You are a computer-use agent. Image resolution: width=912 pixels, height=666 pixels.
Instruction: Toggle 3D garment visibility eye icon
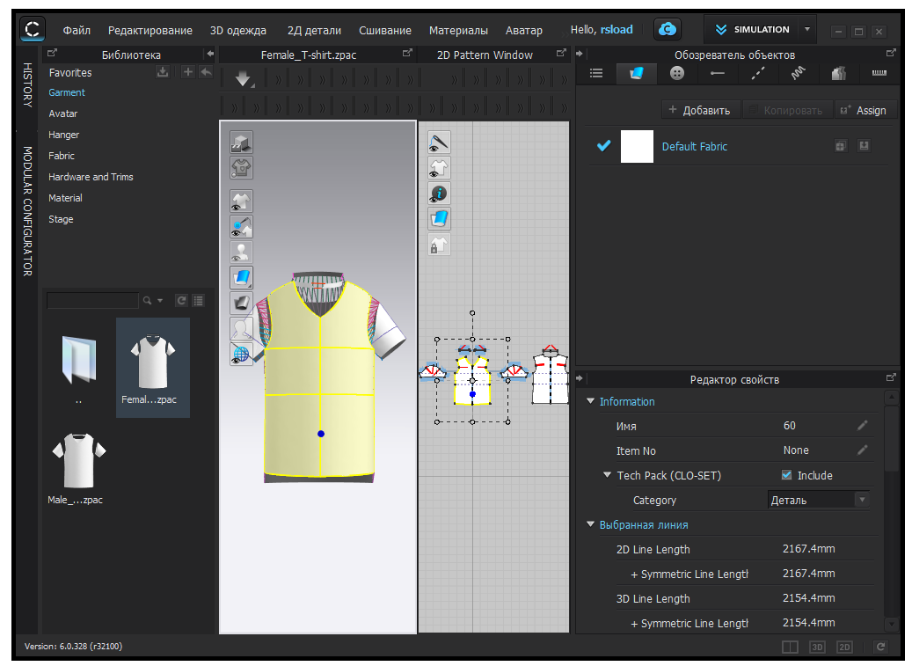coord(241,201)
